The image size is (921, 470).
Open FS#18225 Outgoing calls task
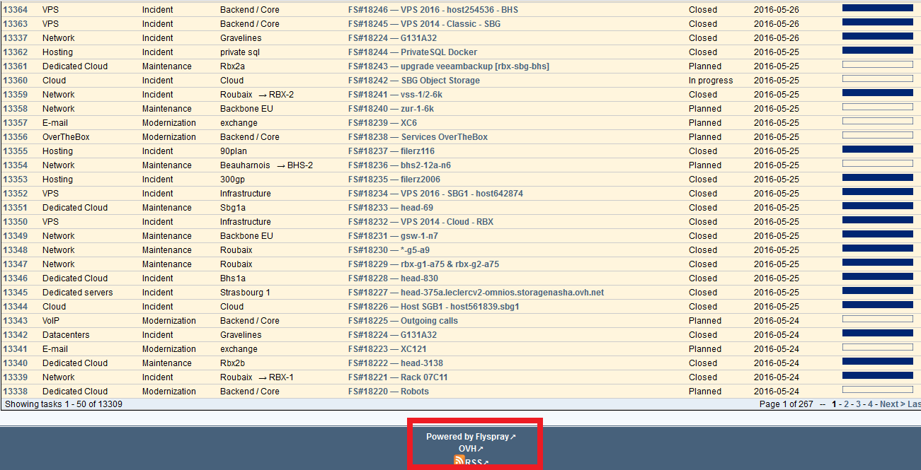point(403,321)
